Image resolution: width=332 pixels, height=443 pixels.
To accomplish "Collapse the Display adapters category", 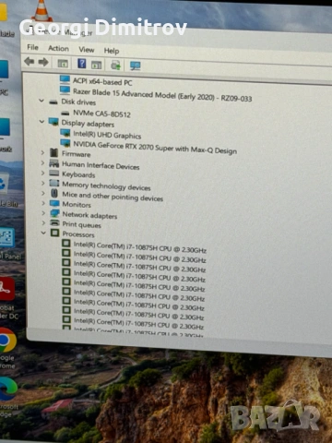I will point(41,122).
